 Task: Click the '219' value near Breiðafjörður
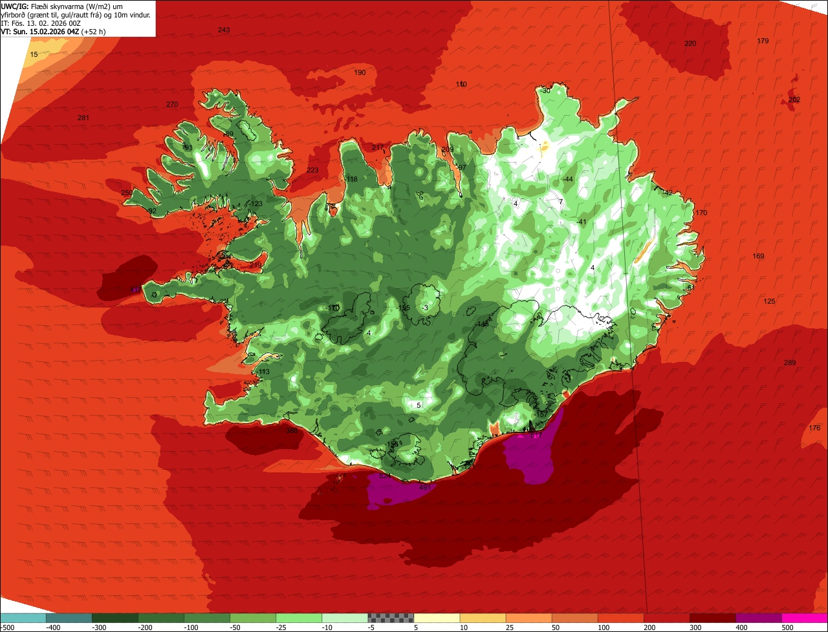point(256,265)
